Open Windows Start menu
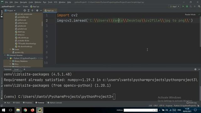This screenshot has width=201, height=113. click(3, 110)
